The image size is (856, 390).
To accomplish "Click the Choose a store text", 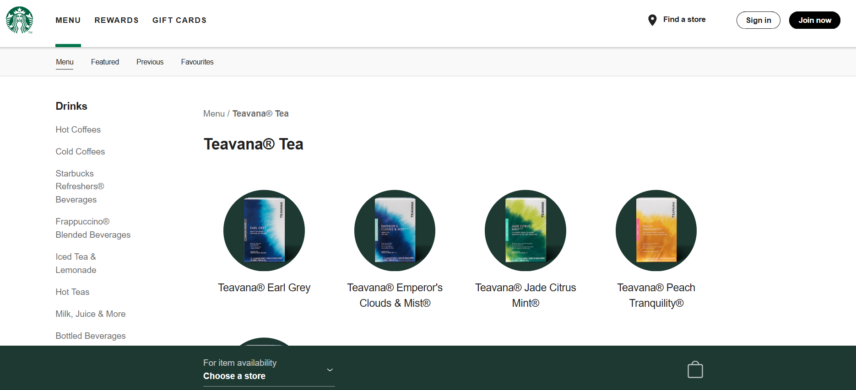I will click(x=234, y=376).
